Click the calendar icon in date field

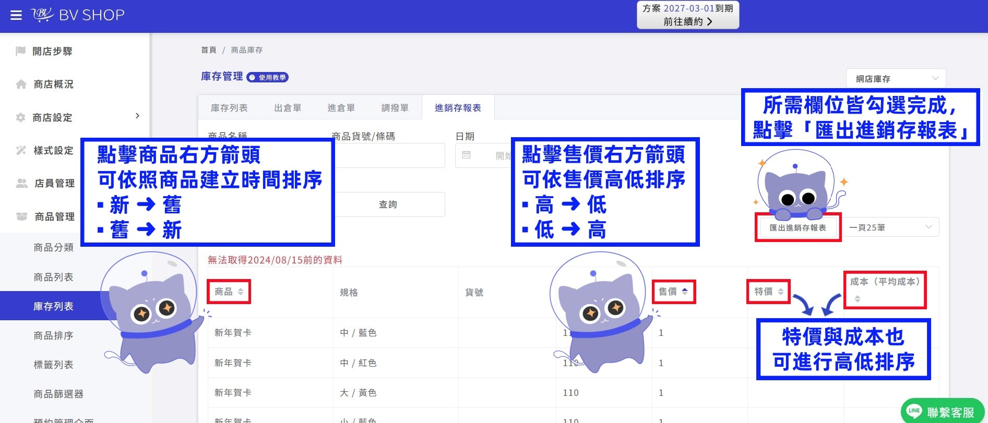[467, 155]
